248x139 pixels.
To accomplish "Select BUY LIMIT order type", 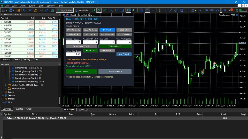I will (x=107, y=30).
